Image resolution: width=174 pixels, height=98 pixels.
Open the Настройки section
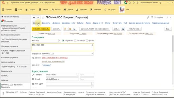110,10
